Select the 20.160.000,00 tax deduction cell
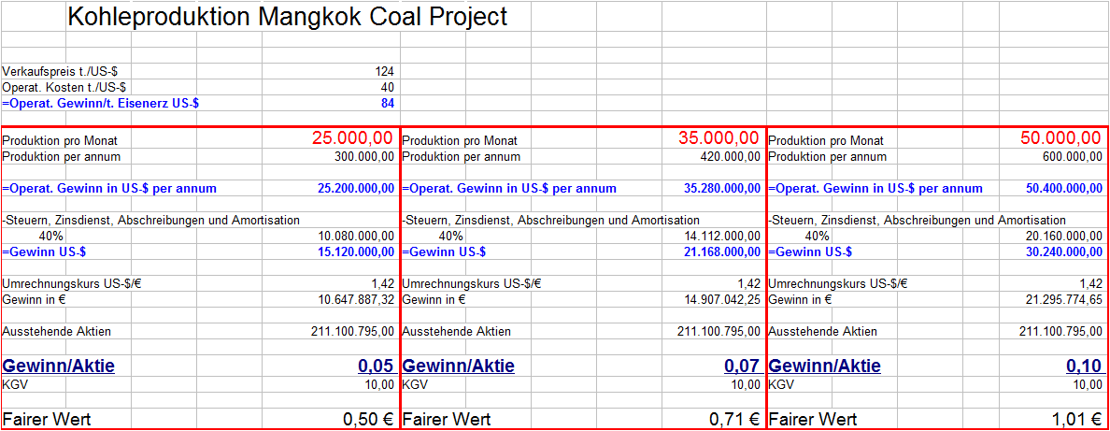Screen dimensions: 1110x431 (x=1063, y=236)
